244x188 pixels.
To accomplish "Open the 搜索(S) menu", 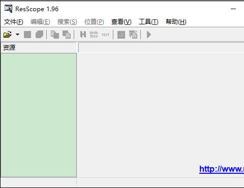I will pos(67,22).
